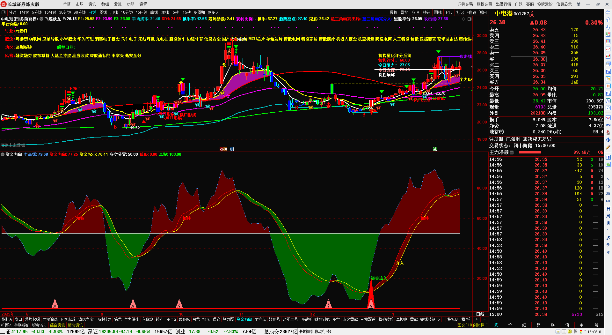Click the plus button to add indicator pane
Screen dimensions: 612x335
(x=477, y=319)
